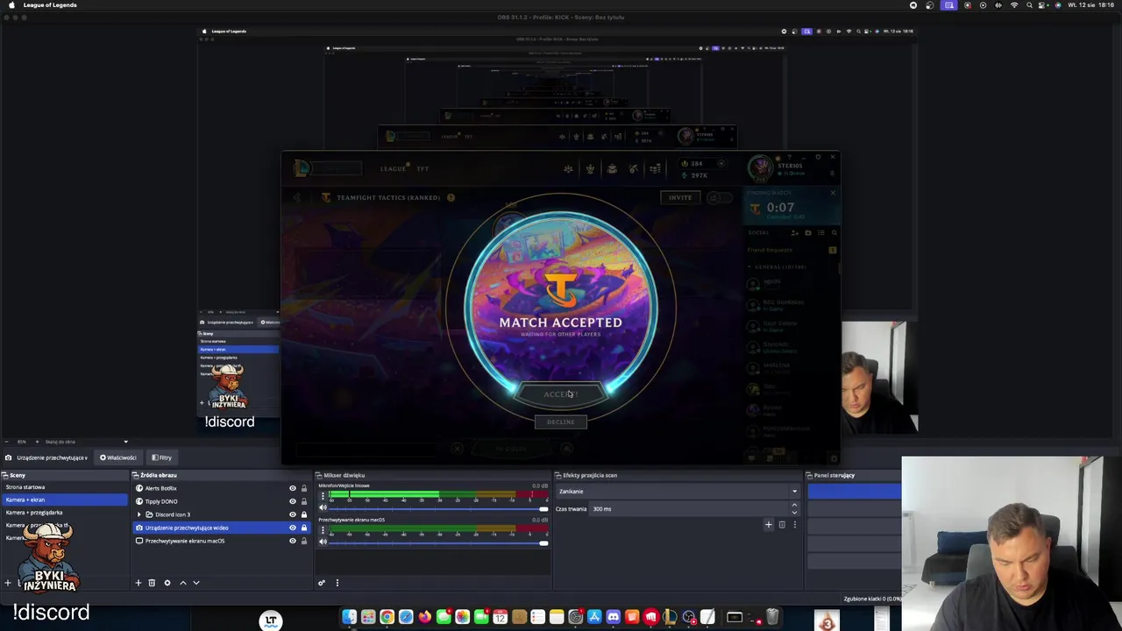1122x631 pixels.
Task: Open source properties gear in Źródła obrazu toolbar
Action: pos(167,583)
